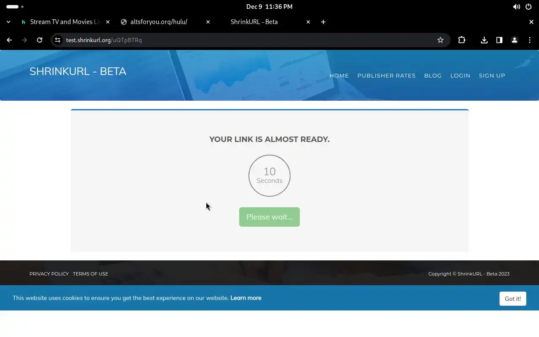The width and height of the screenshot is (539, 337).
Task: Click the browser forward arrow
Action: coord(24,40)
